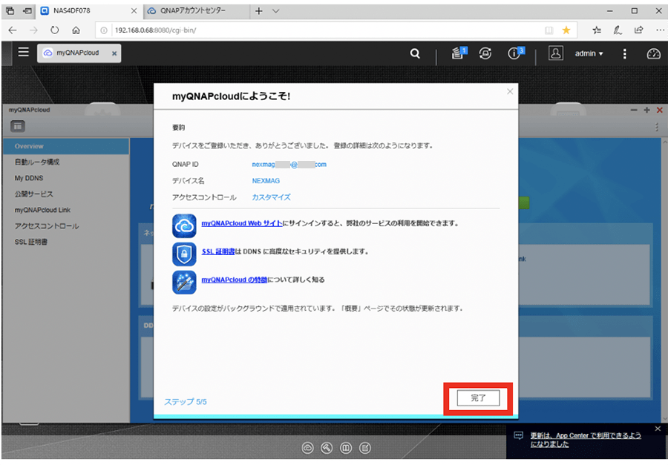This screenshot has height=465, width=668.
Task: Open the browser tab list chevron
Action: (x=275, y=11)
